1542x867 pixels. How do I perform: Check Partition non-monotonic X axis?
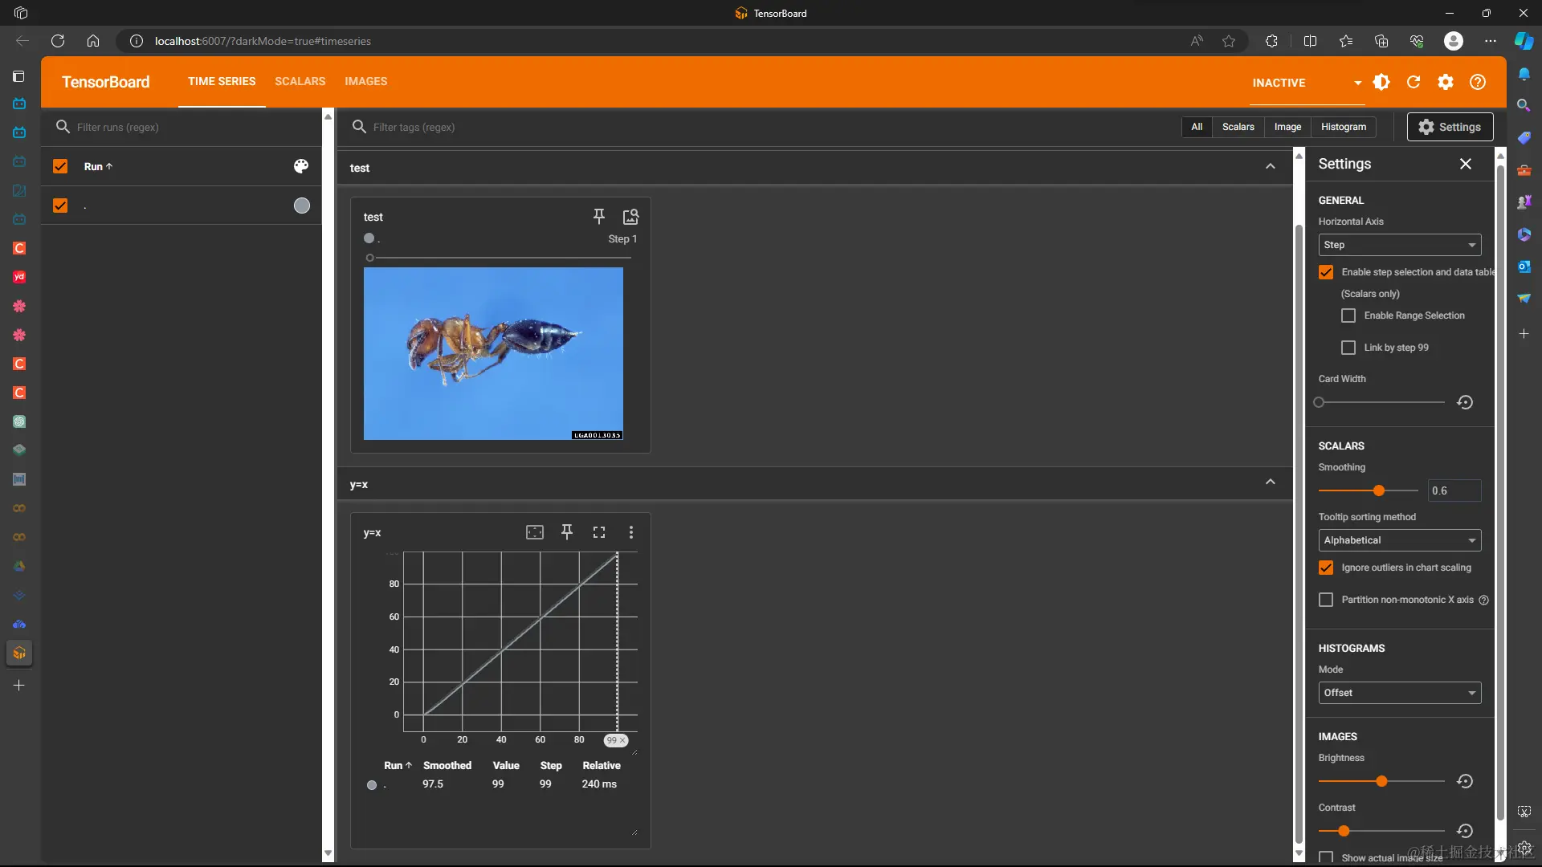coord(1326,600)
